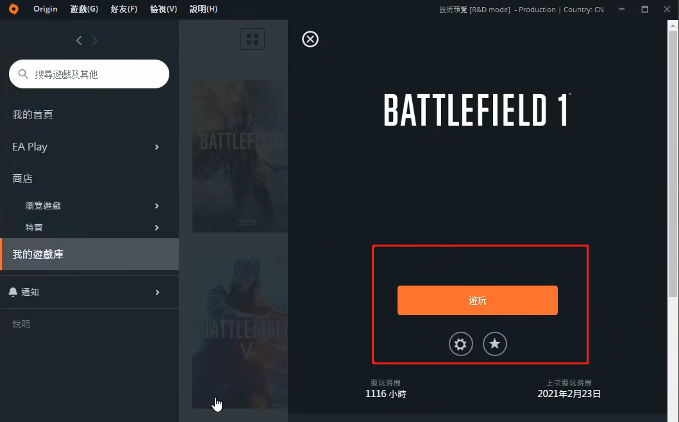
Task: Open the 好友(F) menu
Action: point(124,9)
